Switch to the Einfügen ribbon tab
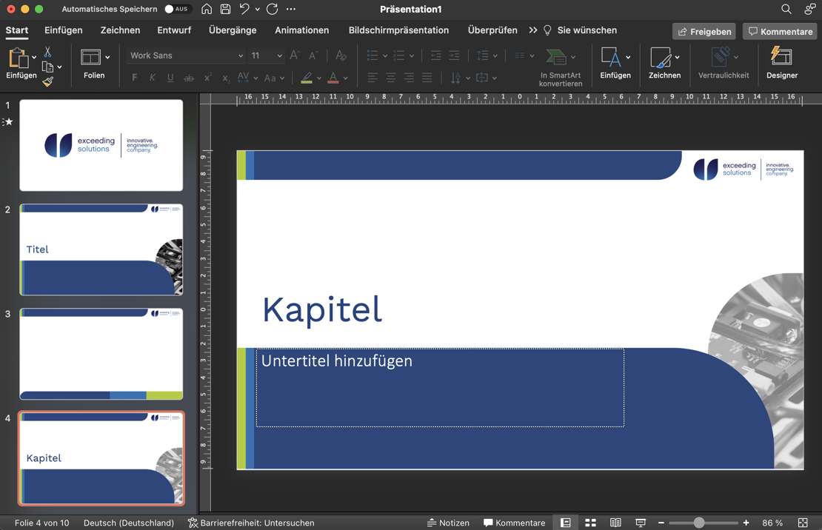The width and height of the screenshot is (822, 530). [64, 30]
